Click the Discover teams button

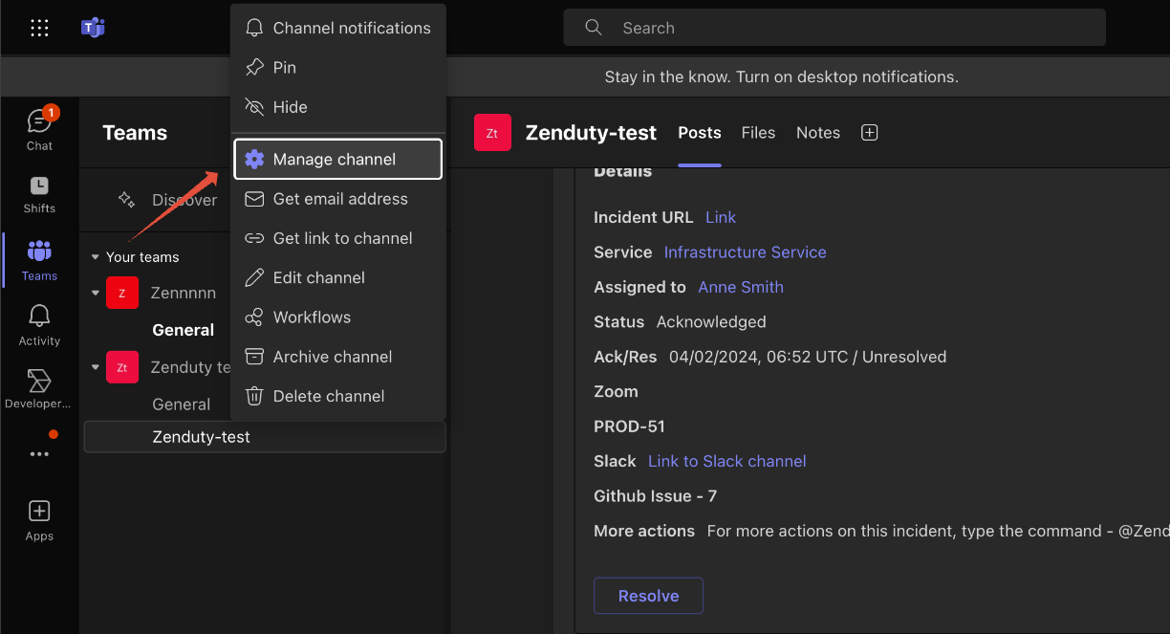tap(168, 200)
